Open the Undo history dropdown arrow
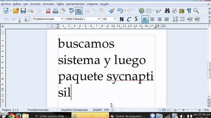The height and width of the screenshot is (118, 211). click(x=125, y=10)
